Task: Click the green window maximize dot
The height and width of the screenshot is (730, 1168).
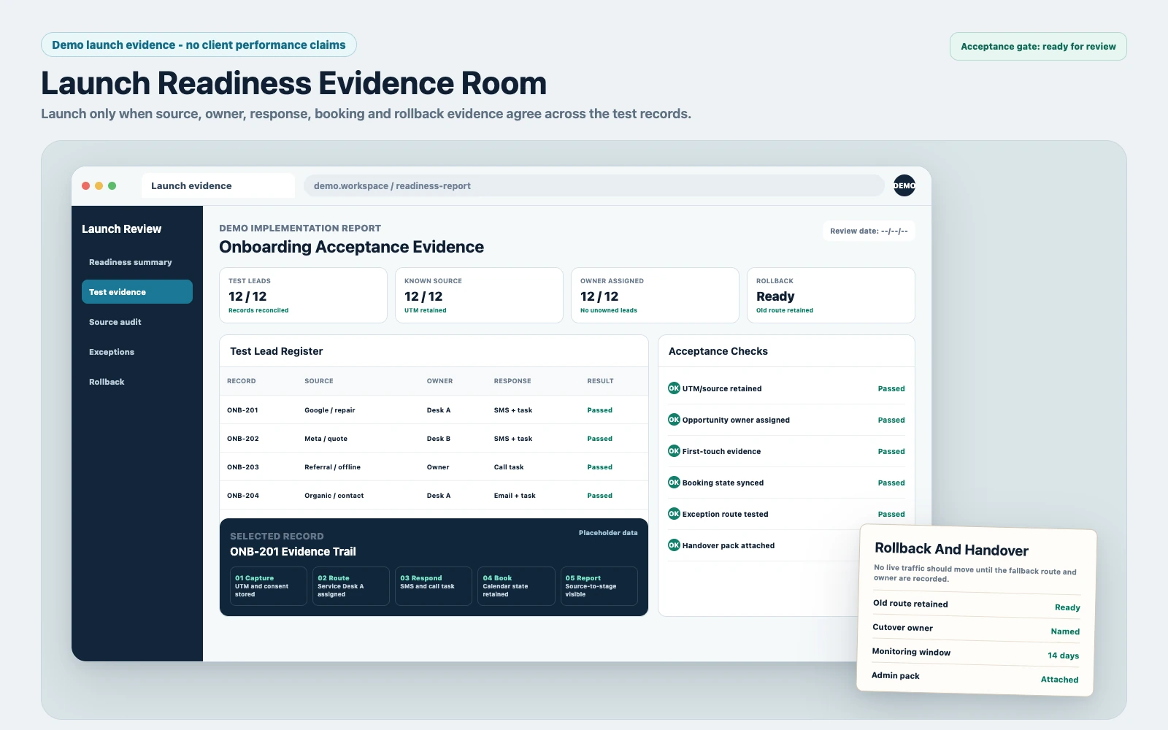Action: click(112, 186)
